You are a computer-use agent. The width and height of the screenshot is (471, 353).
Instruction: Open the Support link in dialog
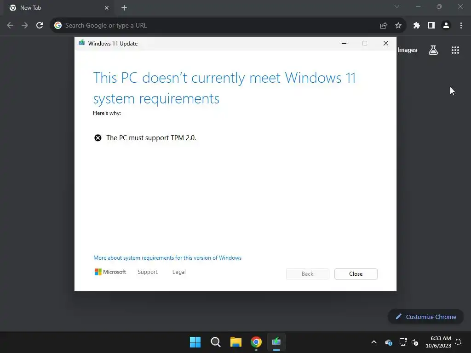click(x=148, y=272)
